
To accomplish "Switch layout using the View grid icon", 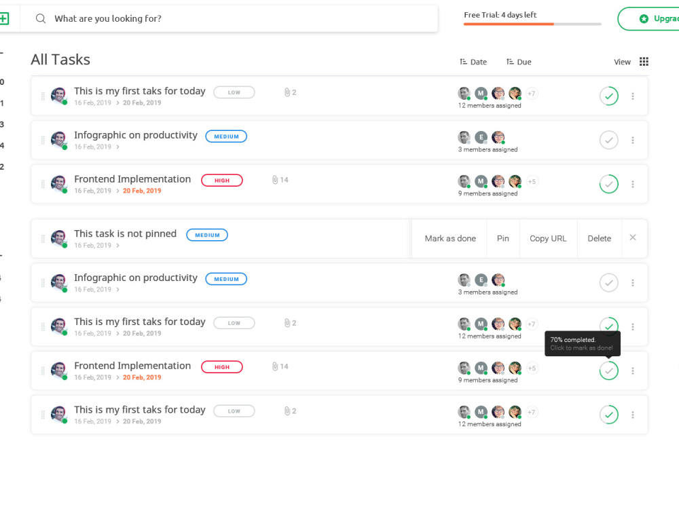I will [x=644, y=61].
